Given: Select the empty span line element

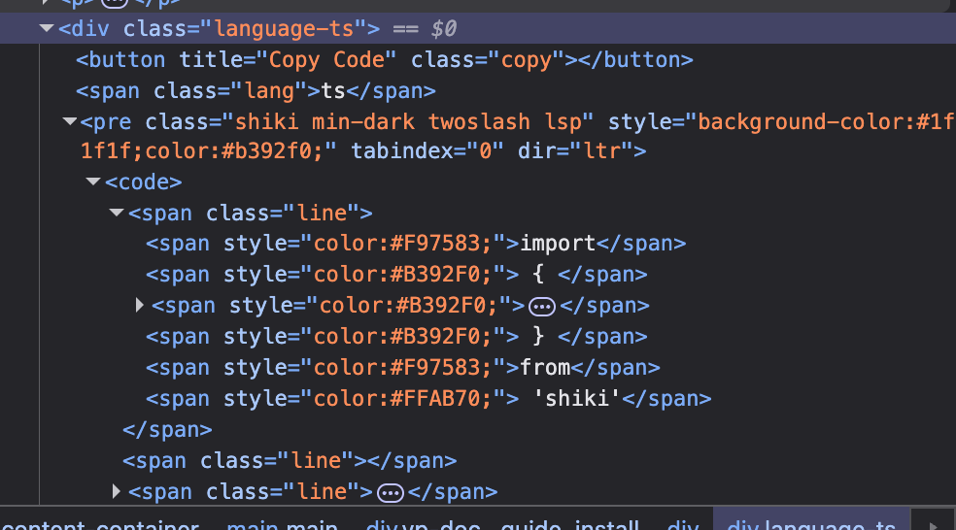Looking at the screenshot, I should point(289,460).
